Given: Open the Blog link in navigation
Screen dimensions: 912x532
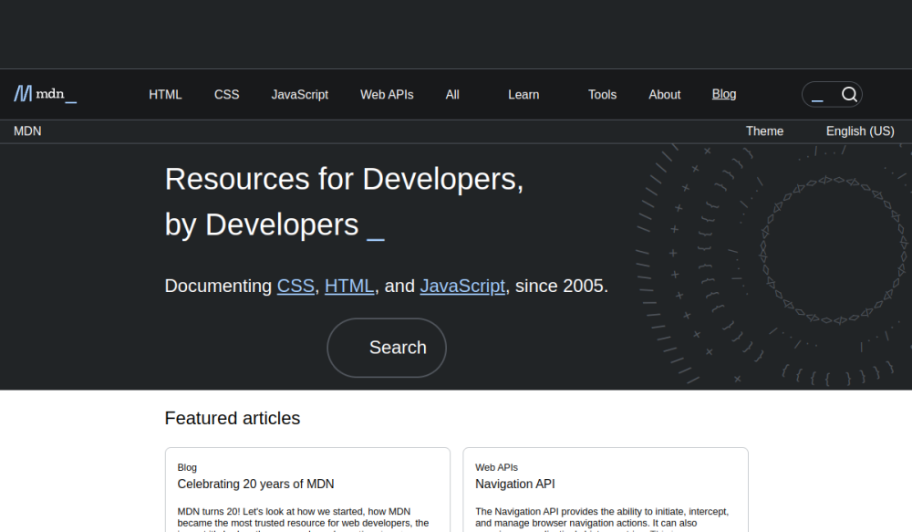Looking at the screenshot, I should click(724, 94).
